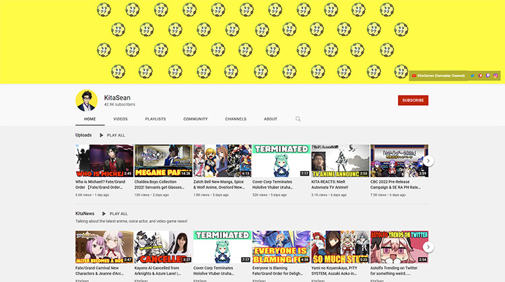Search the channel with magnifier icon
The height and width of the screenshot is (282, 505).
click(x=298, y=118)
